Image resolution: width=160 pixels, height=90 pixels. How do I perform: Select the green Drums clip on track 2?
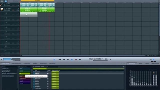pyautogui.click(x=37, y=10)
